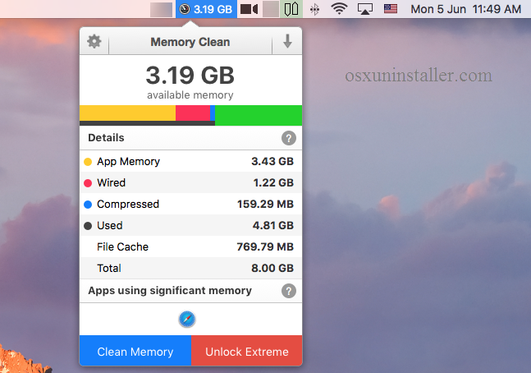
Task: Click the Details help question mark
Action: click(288, 138)
